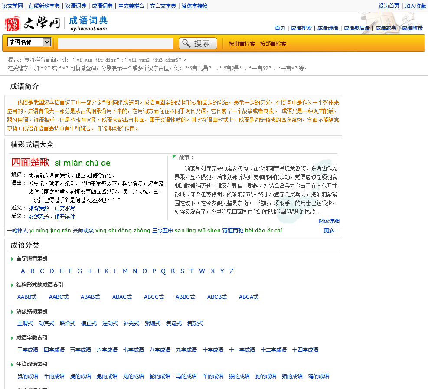Select letter M in pinyin index

coord(125,271)
